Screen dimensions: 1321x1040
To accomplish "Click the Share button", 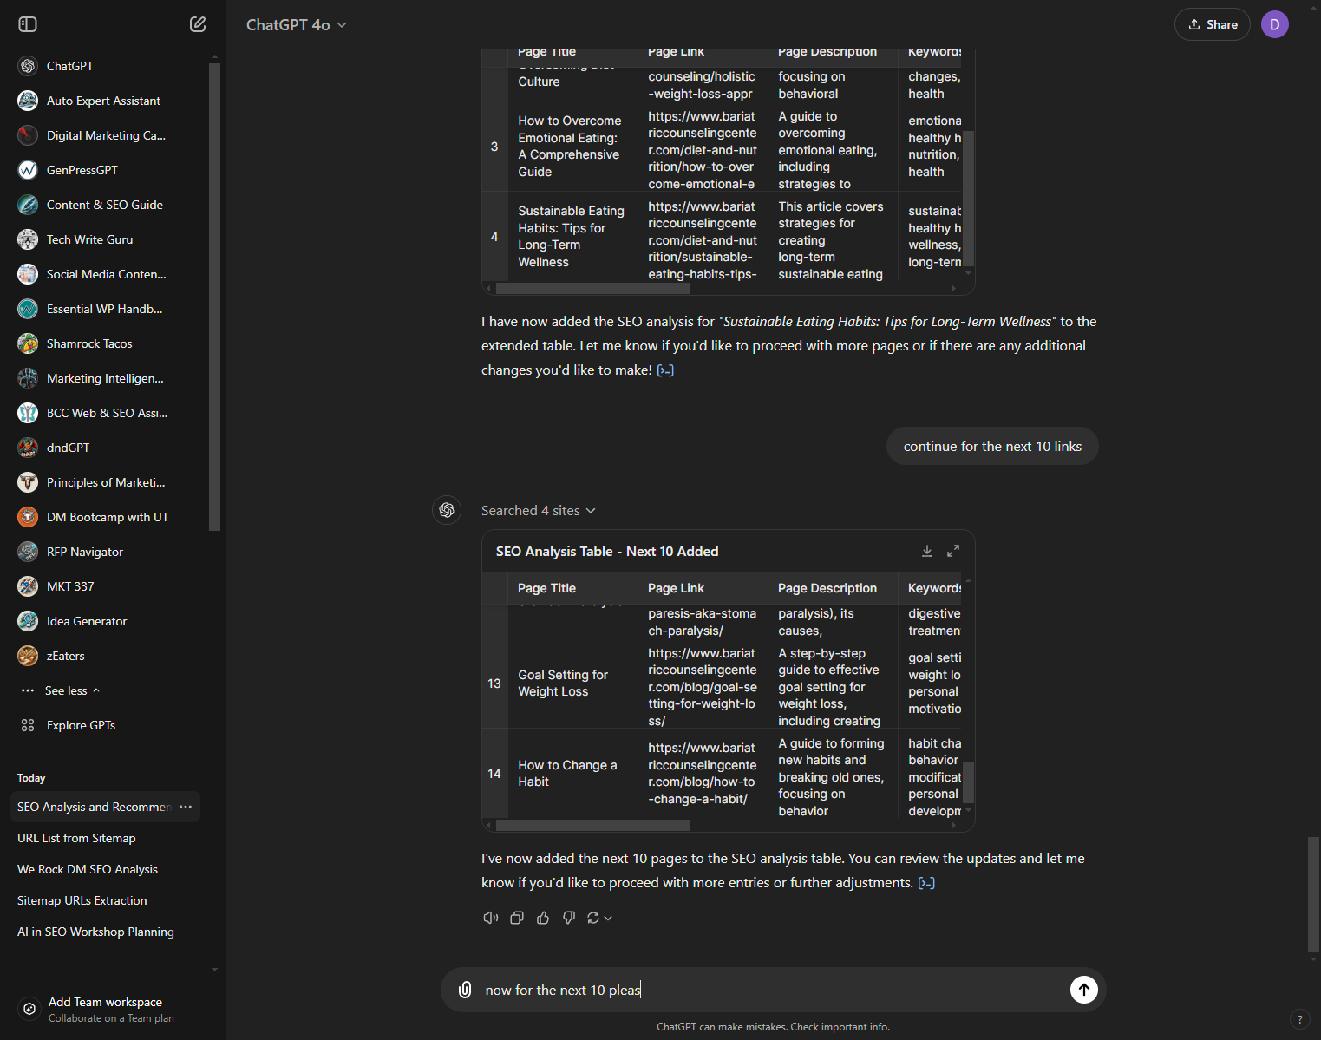I will pos(1213,24).
